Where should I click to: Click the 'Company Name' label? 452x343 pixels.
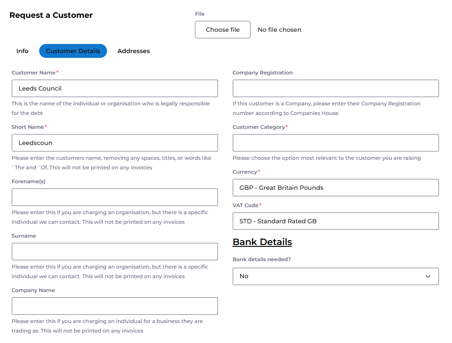pos(33,290)
